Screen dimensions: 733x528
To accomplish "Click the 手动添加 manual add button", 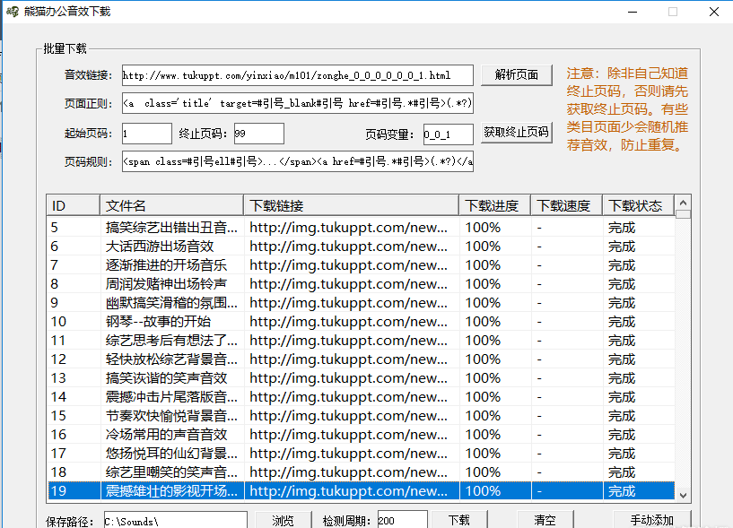I will (x=652, y=520).
